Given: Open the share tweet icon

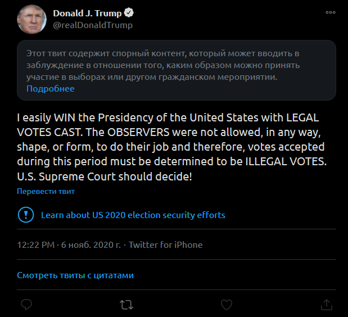Looking at the screenshot, I should [326, 304].
